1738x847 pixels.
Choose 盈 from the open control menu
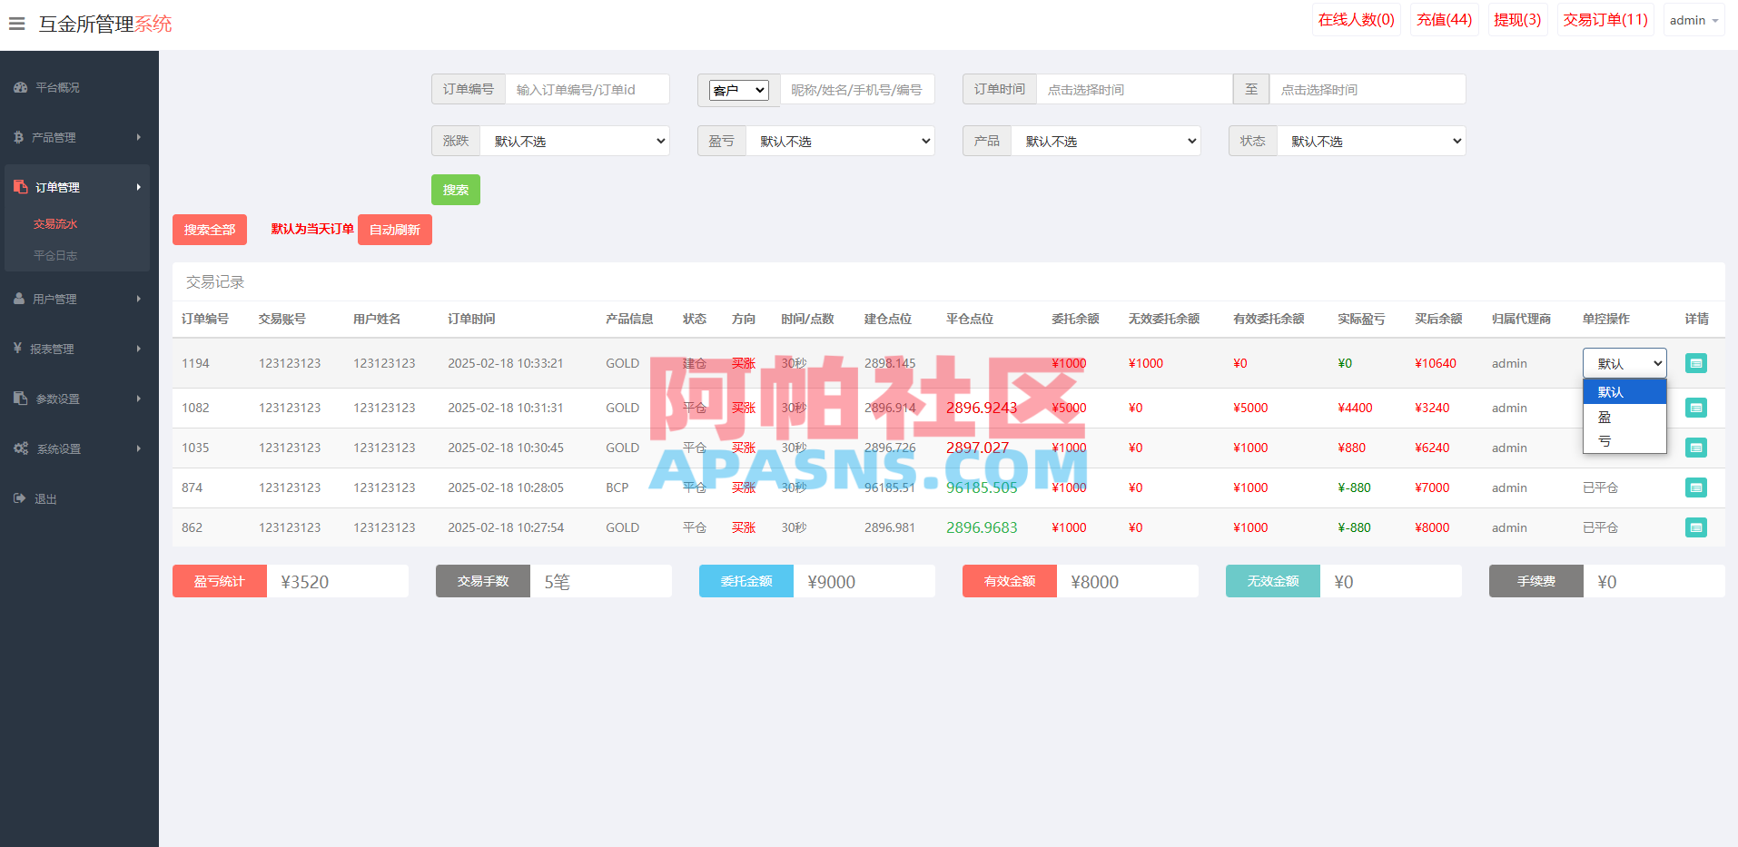(1605, 416)
